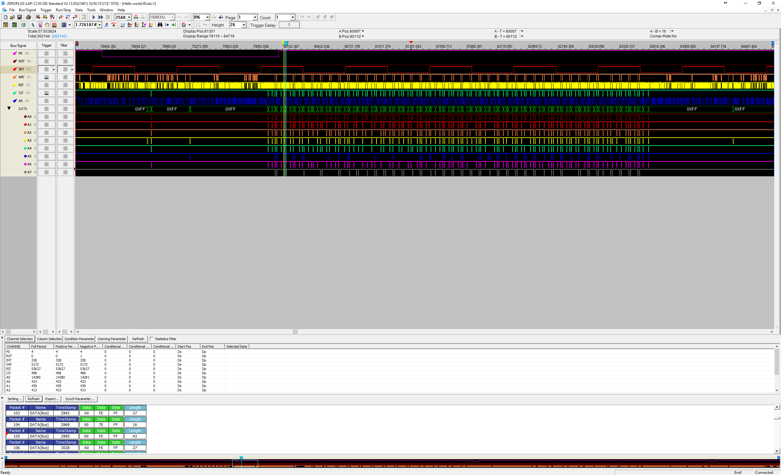Click the next edge jump icon
This screenshot has height=475, width=781.
pos(174,25)
